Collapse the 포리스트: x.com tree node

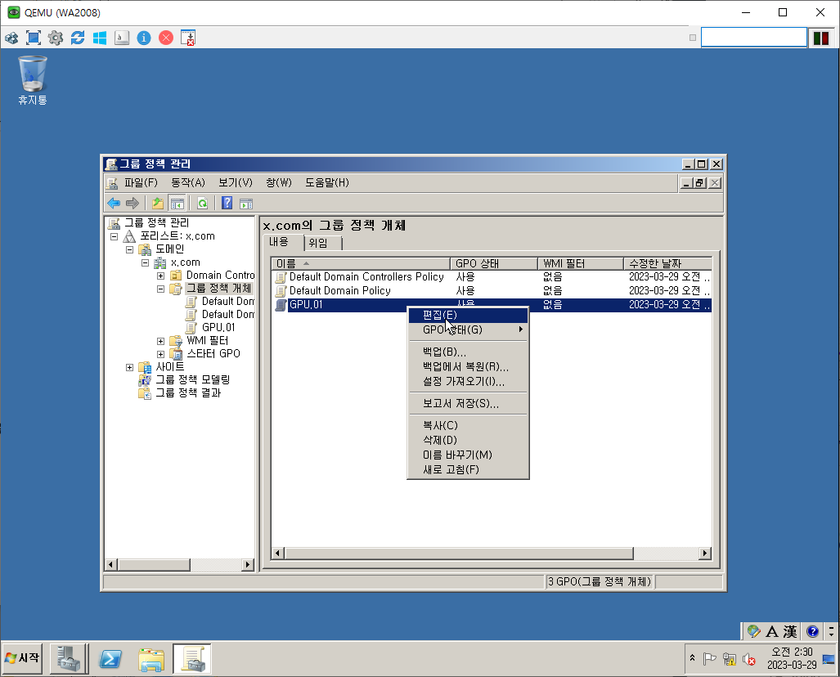click(115, 236)
